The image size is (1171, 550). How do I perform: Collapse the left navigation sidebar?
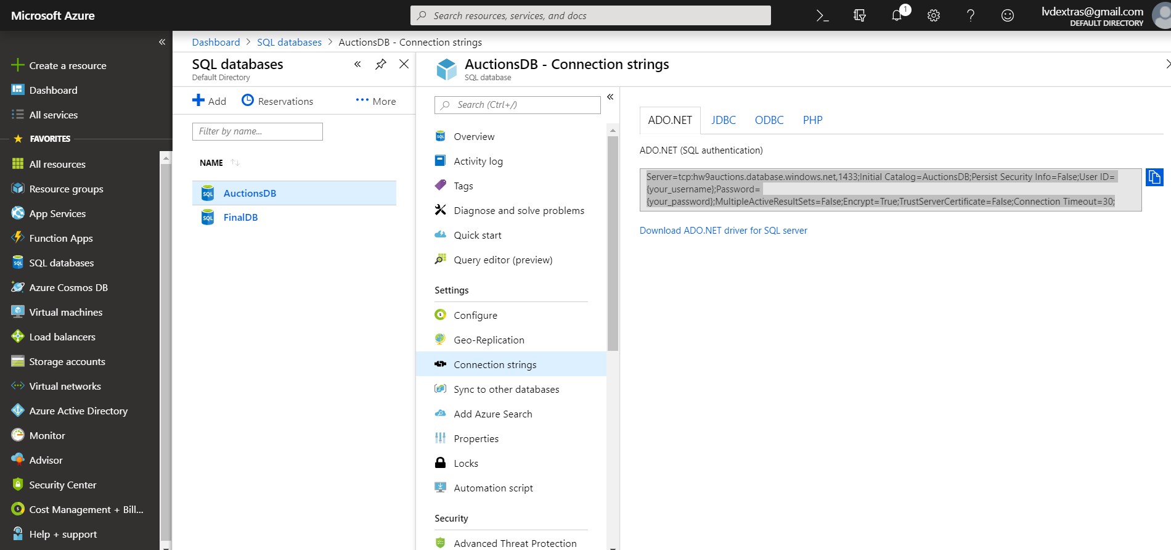(162, 42)
